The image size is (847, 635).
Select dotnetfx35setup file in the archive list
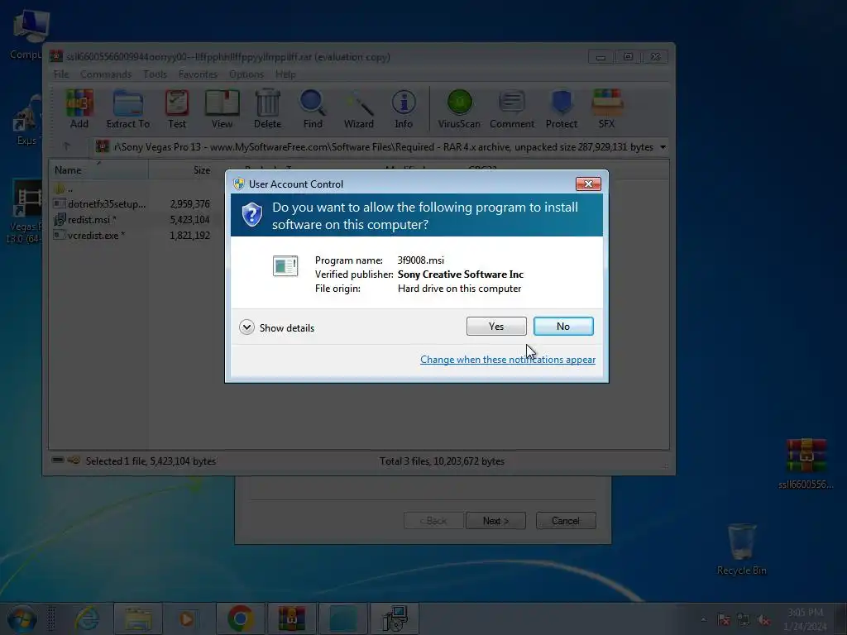(x=100, y=204)
